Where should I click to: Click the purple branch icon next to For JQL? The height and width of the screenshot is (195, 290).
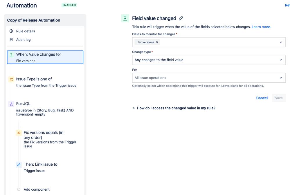11,104
